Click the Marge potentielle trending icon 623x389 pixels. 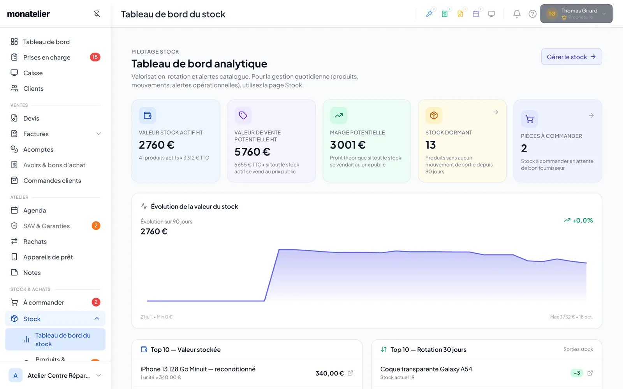point(339,115)
